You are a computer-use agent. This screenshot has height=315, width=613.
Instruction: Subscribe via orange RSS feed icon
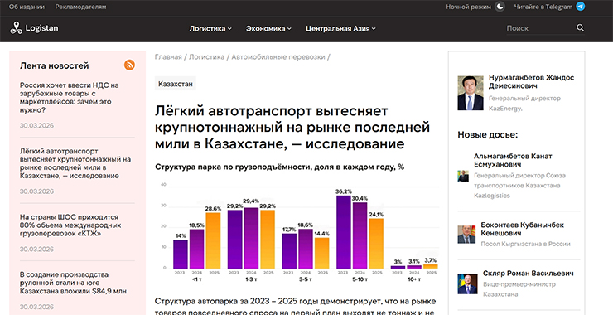tap(129, 65)
